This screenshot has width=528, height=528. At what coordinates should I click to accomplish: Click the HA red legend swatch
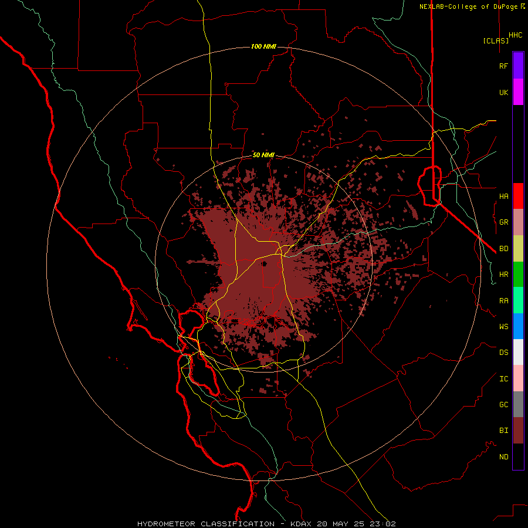click(518, 196)
